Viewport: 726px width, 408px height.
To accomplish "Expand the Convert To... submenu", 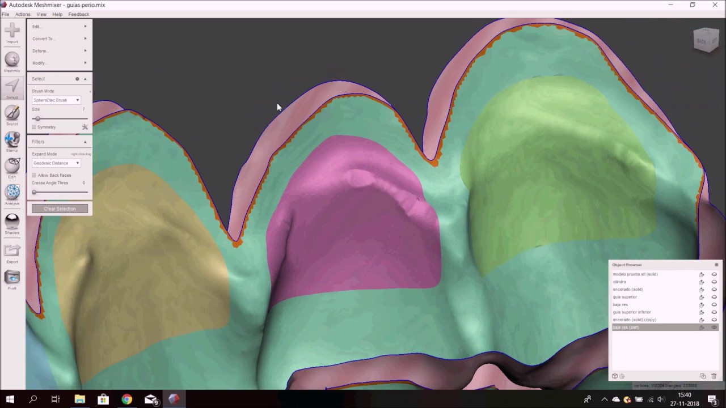I will point(59,39).
